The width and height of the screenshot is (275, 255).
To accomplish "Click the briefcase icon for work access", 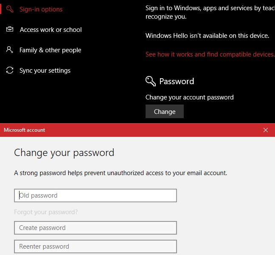I will (x=9, y=30).
